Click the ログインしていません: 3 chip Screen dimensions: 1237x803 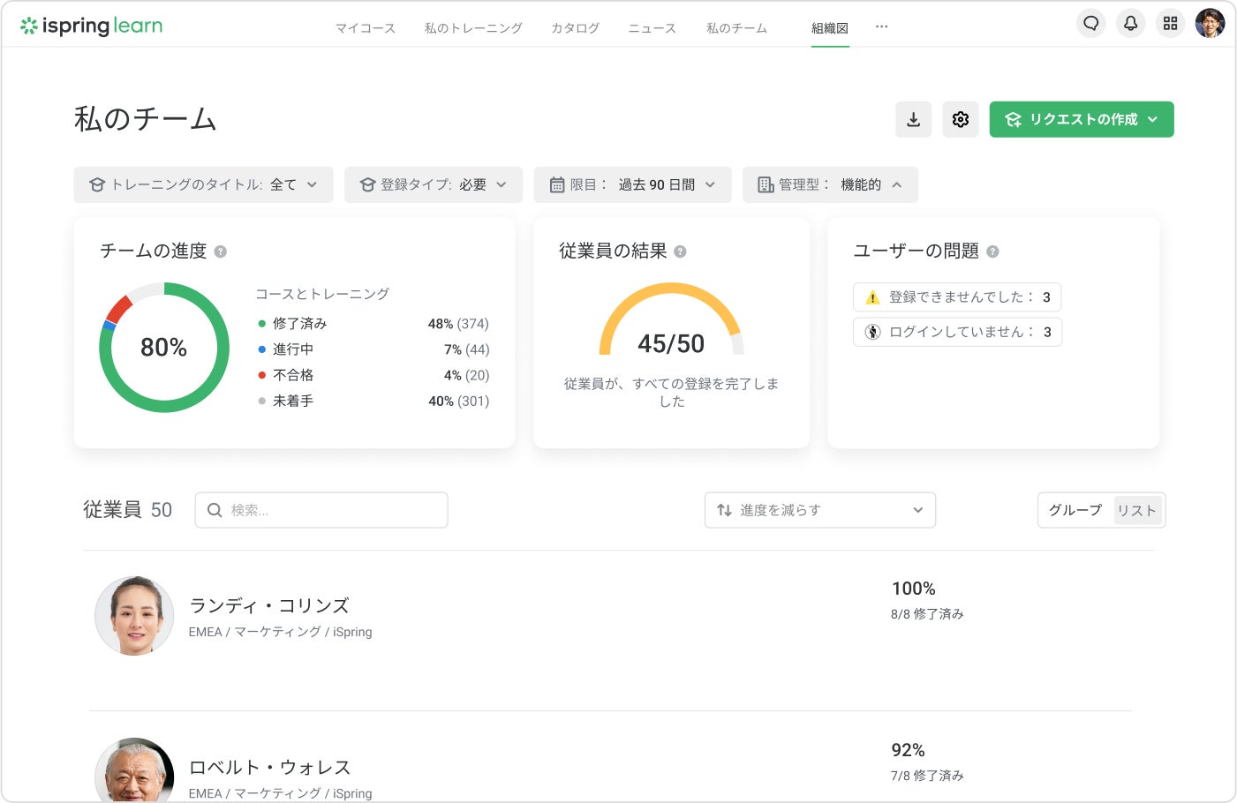click(x=957, y=332)
